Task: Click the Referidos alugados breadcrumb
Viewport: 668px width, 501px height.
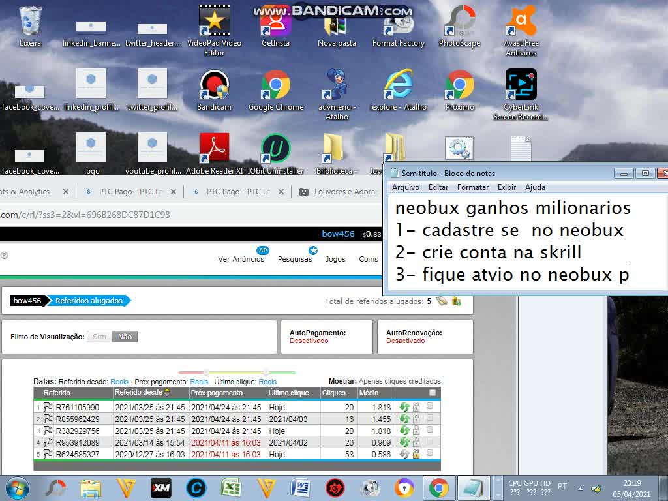Action: 89,301
